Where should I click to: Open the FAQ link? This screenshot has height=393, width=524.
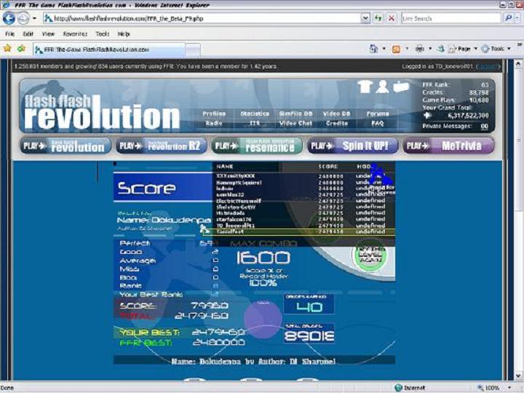[x=378, y=123]
